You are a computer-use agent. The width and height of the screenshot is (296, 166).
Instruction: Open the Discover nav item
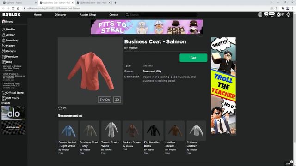(61, 14)
